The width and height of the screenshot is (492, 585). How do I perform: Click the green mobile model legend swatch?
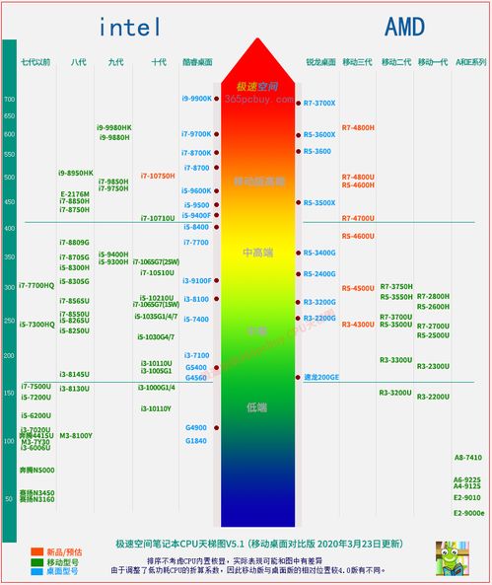pyautogui.click(x=36, y=562)
